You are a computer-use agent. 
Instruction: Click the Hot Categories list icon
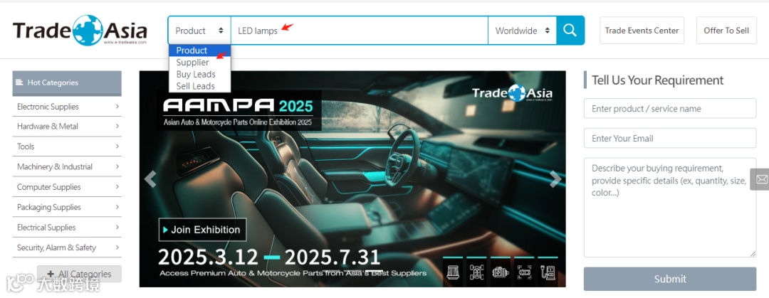coord(19,83)
